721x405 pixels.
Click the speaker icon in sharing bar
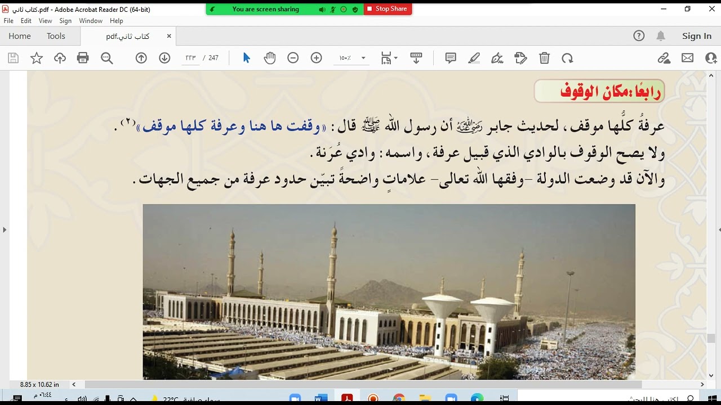322,10
